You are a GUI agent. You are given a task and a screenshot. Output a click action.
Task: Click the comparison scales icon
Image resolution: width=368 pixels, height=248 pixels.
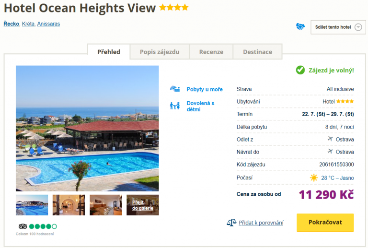click(231, 223)
